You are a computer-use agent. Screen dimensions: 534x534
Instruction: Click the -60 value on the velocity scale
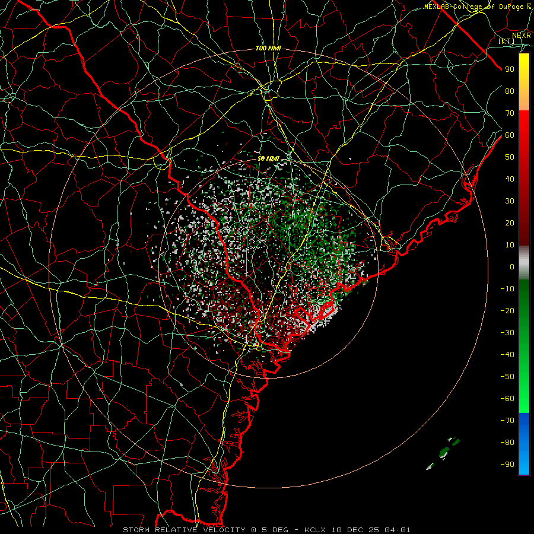click(507, 399)
